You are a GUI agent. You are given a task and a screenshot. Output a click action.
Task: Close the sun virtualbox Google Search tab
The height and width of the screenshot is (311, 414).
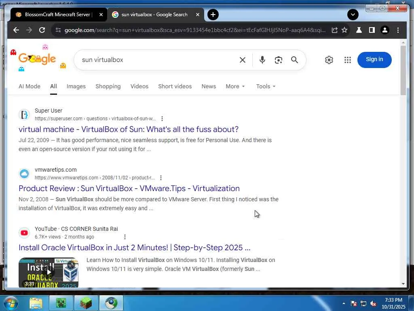tap(197, 15)
